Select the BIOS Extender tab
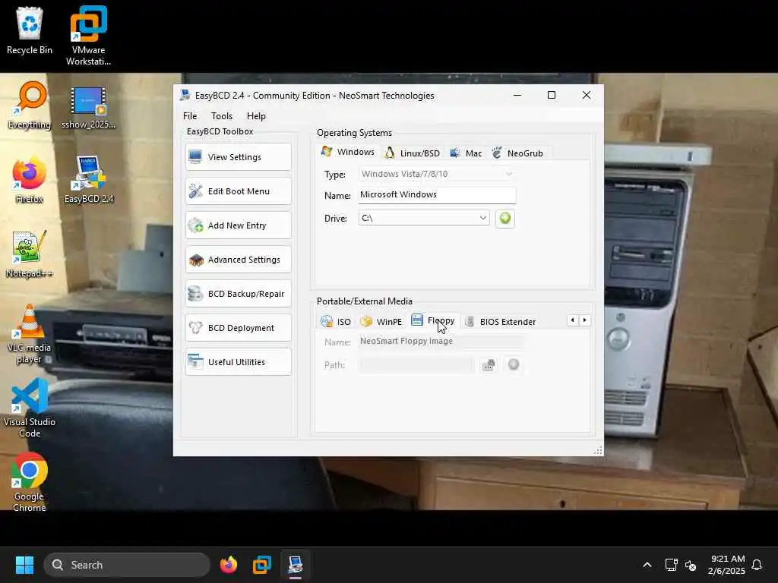Image resolution: width=778 pixels, height=583 pixels. pos(500,322)
